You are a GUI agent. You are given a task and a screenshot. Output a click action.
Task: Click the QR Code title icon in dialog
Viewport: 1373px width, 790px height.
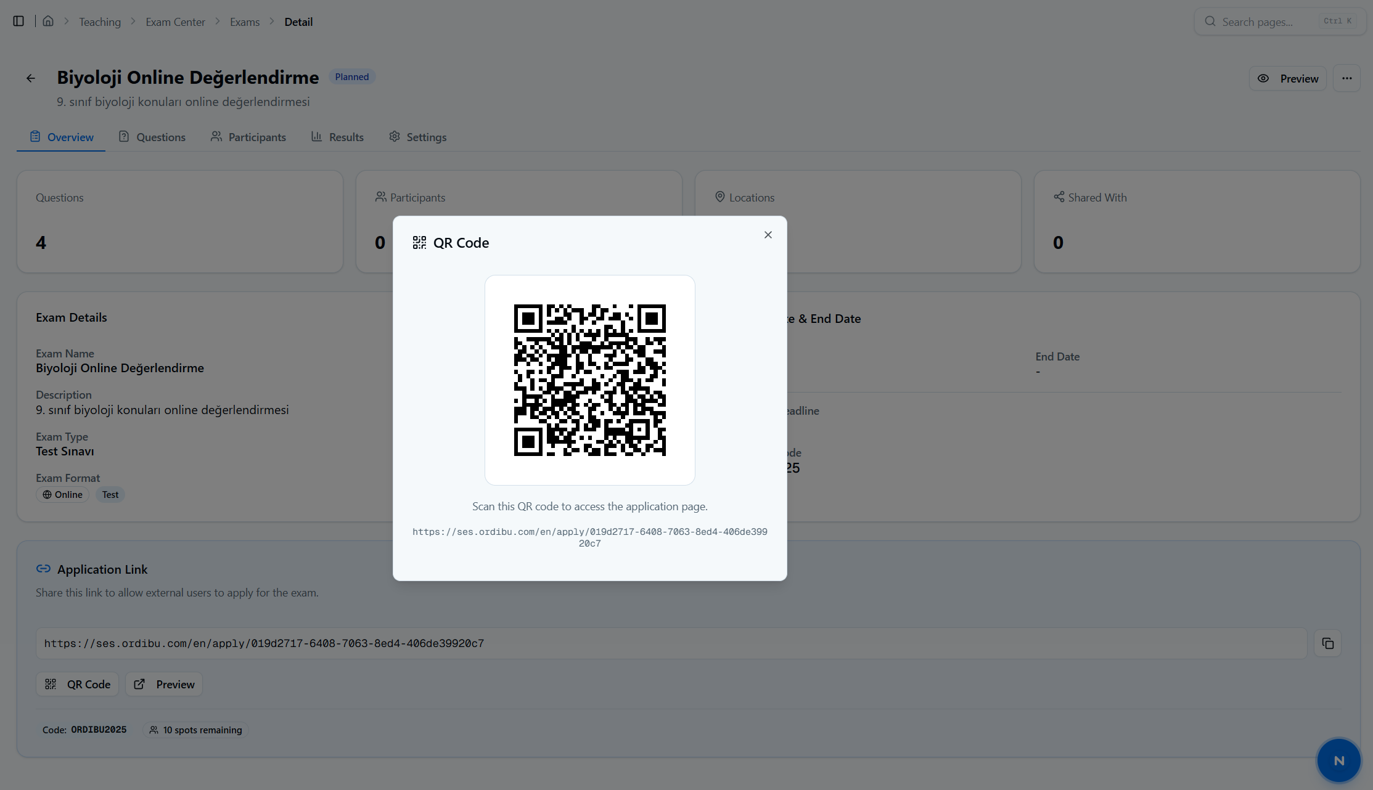(419, 243)
